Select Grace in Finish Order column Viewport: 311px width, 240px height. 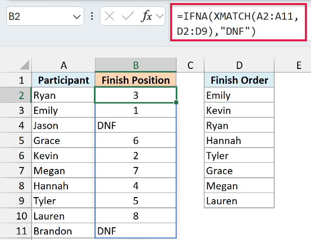click(239, 171)
